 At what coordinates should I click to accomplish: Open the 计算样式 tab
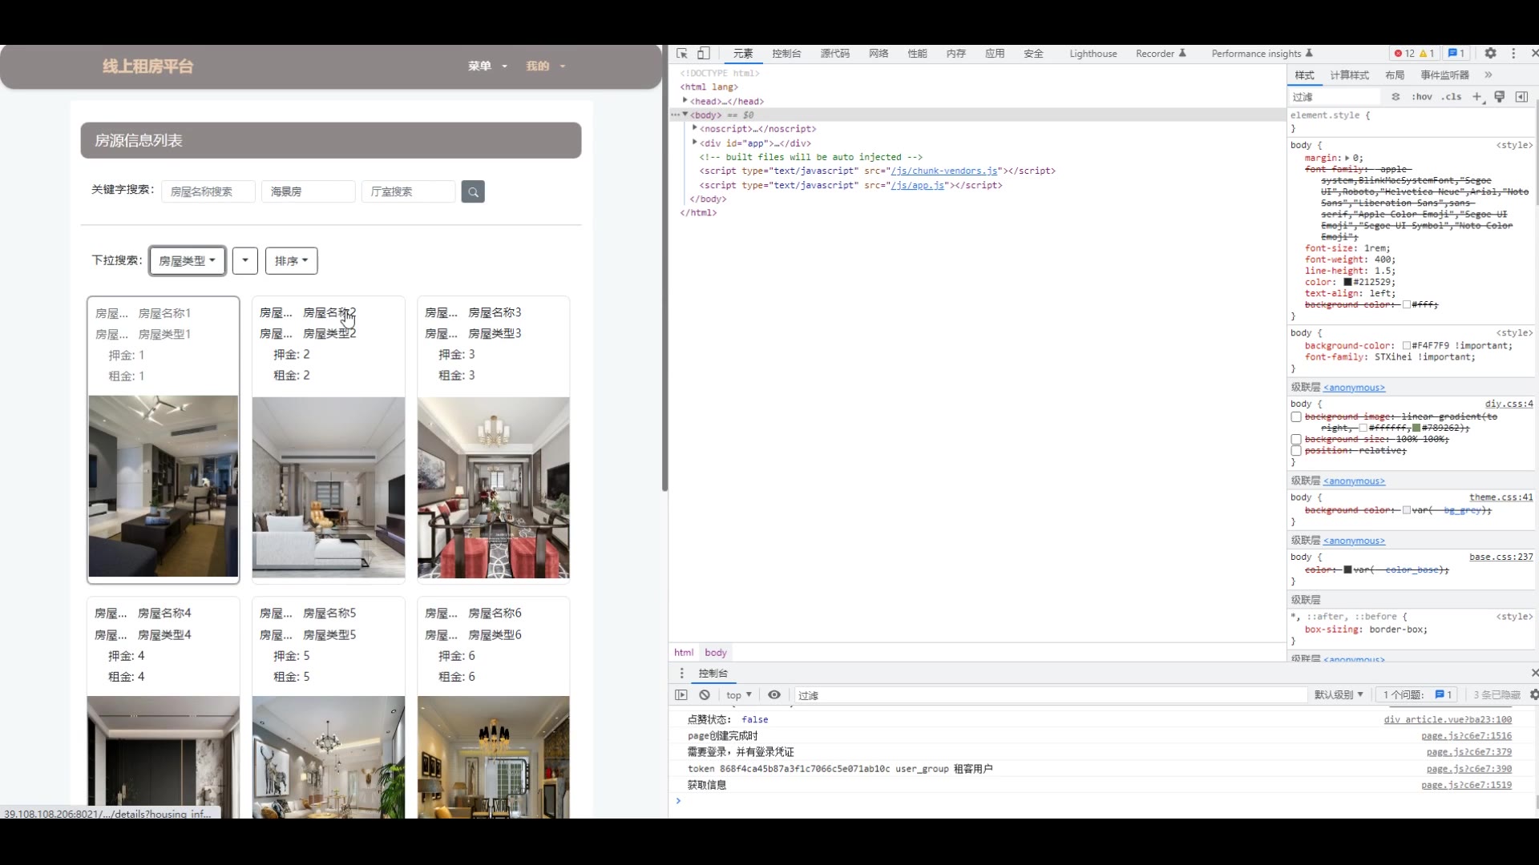(1350, 75)
